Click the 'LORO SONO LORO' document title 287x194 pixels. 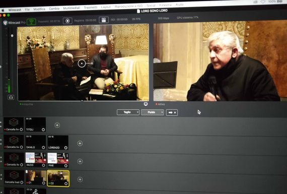tap(154, 11)
